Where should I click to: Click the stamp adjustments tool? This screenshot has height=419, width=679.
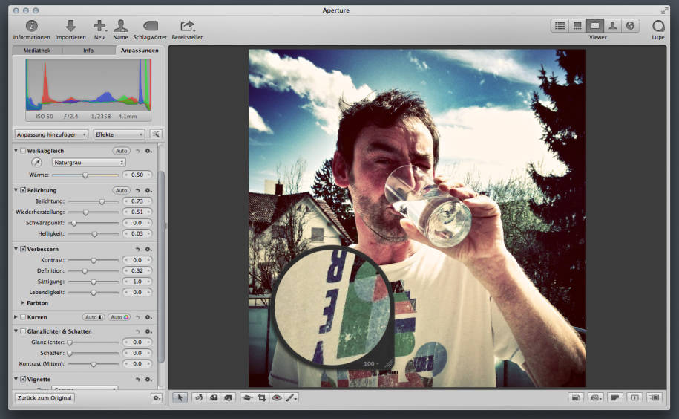tap(229, 397)
